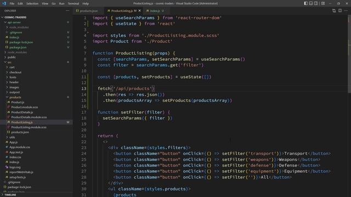Select ProductListing.js in the explorer
This screenshot has height=197, width=351.
(22, 122)
